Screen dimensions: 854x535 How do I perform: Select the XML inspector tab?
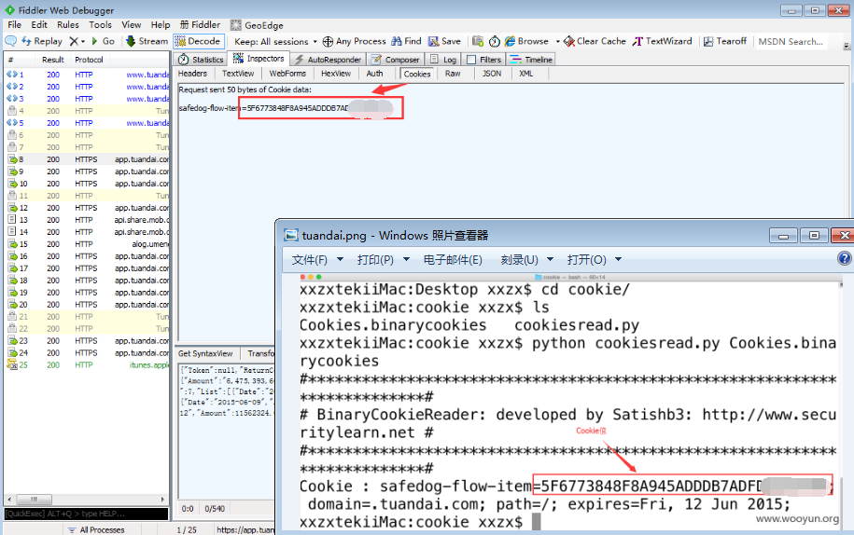coord(526,74)
